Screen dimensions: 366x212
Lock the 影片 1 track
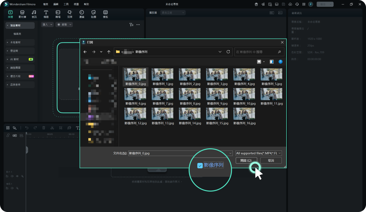click(x=7, y=176)
